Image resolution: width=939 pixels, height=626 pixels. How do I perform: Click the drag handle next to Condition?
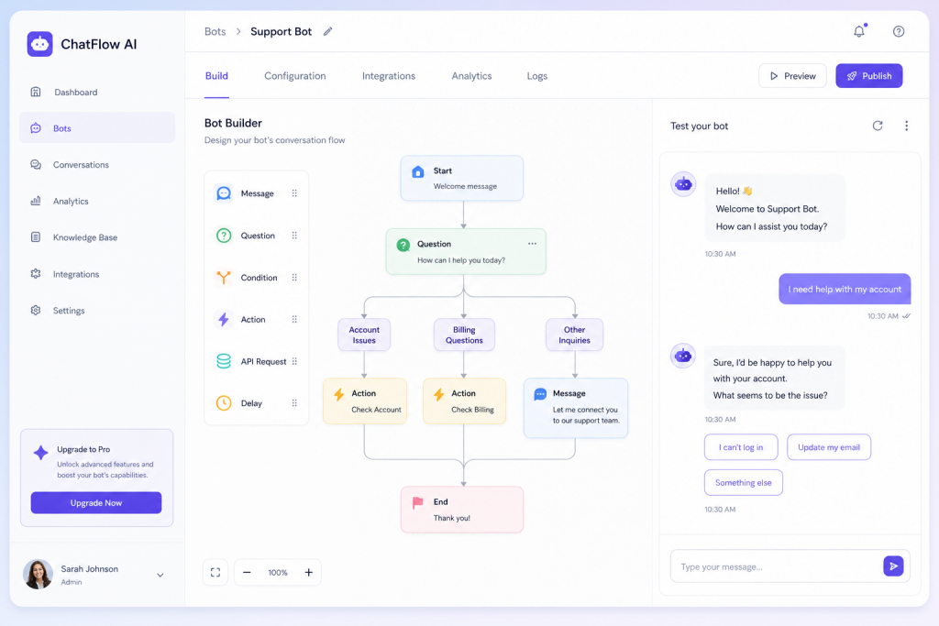294,277
